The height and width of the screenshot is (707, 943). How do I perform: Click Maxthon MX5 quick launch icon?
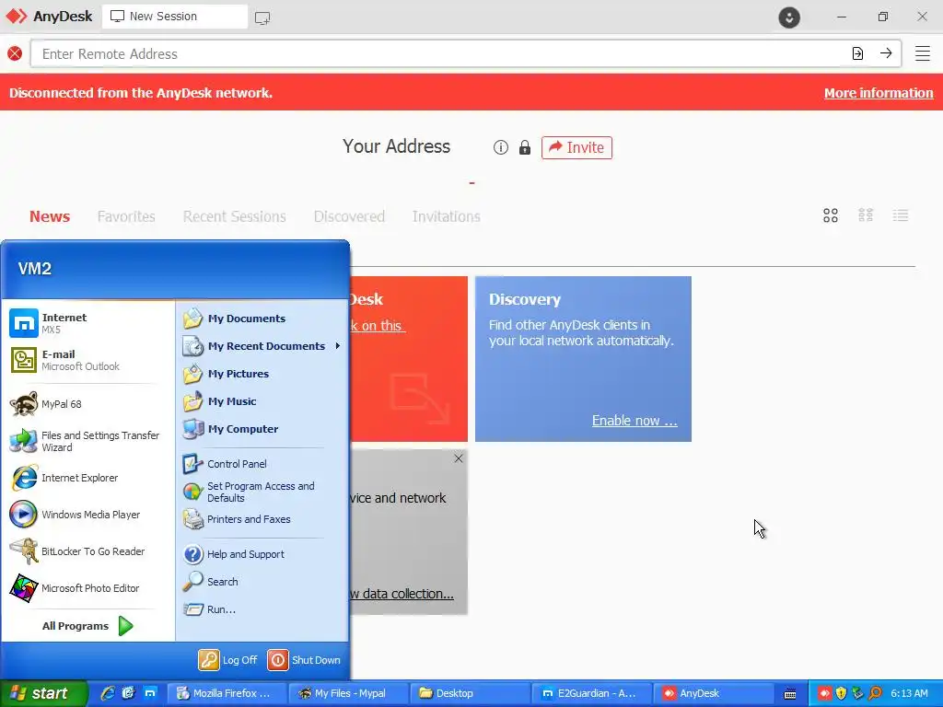[150, 693]
